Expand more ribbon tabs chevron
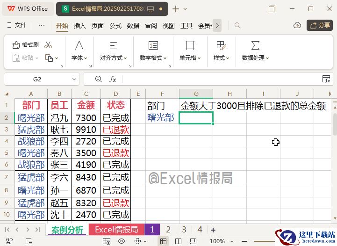 (x=217, y=25)
